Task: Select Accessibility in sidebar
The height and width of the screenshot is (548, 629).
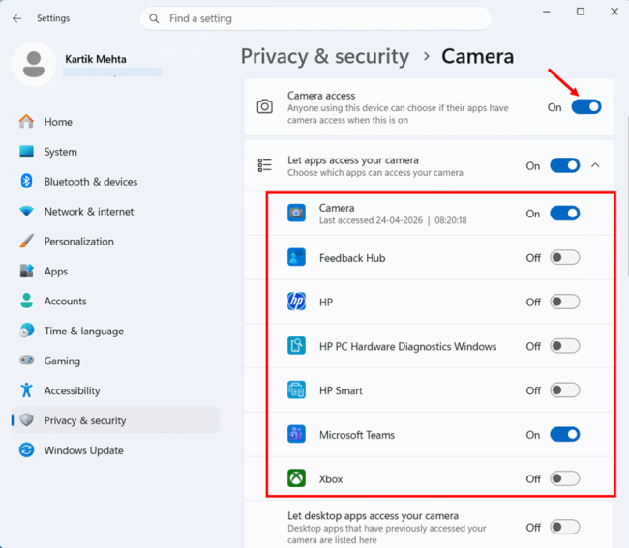Action: 115,389
